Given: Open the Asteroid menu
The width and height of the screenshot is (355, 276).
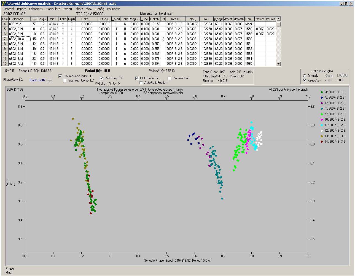Looking at the screenshot, I should (x=8, y=9).
